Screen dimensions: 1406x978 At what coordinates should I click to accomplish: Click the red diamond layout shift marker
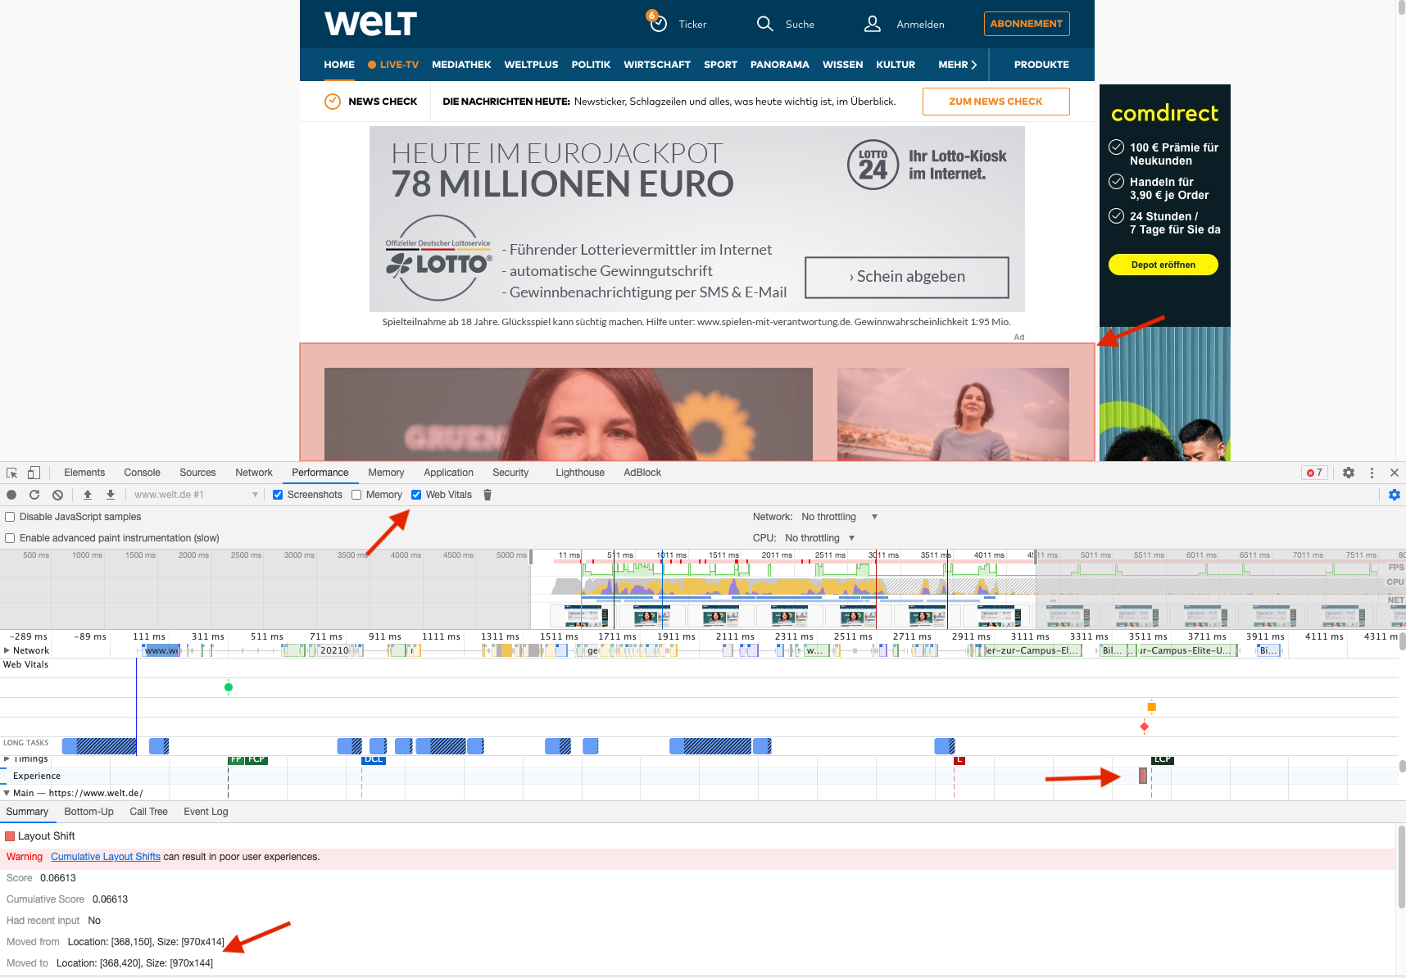point(1145,727)
